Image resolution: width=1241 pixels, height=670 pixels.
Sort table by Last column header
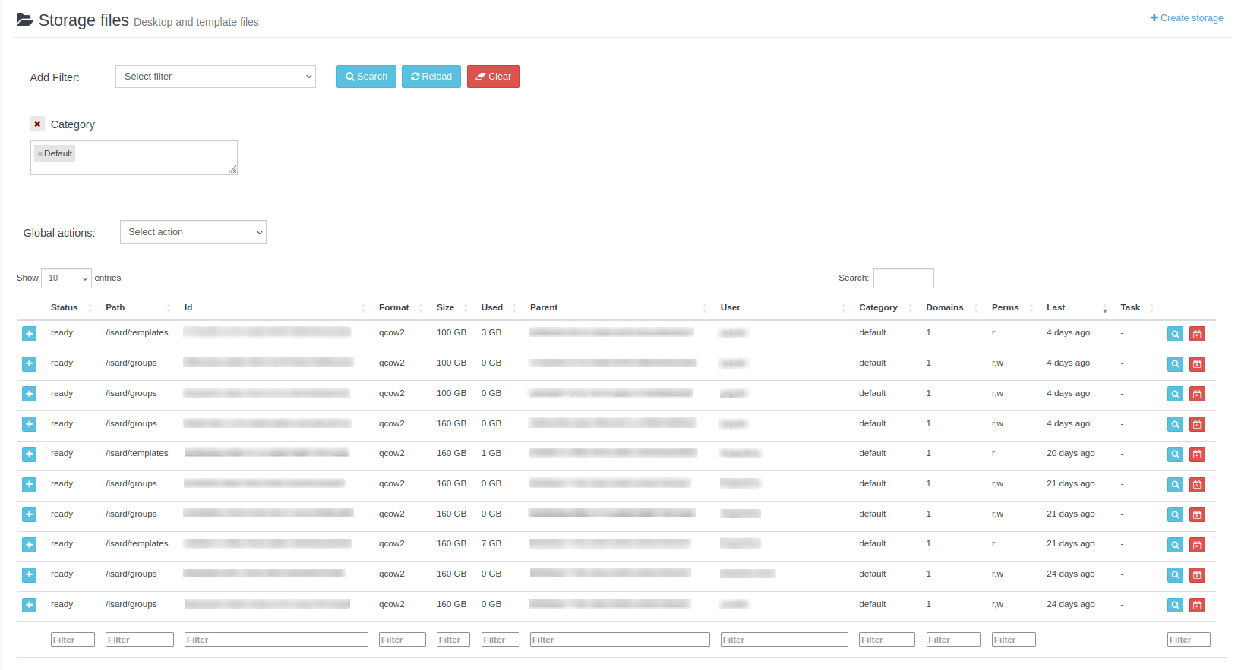(1056, 307)
